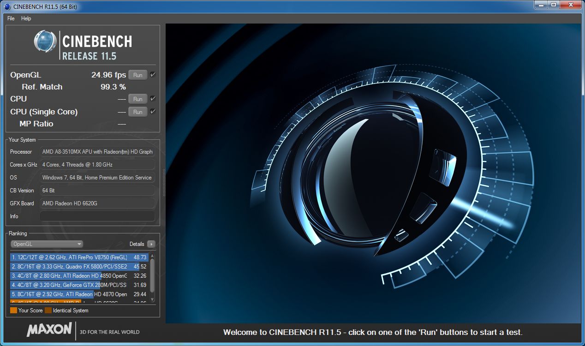Run the CPU benchmark test
Image resolution: width=585 pixels, height=346 pixels.
pos(137,99)
